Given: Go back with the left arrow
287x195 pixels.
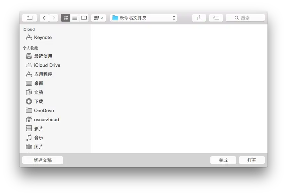Looking at the screenshot, I should tap(44, 18).
